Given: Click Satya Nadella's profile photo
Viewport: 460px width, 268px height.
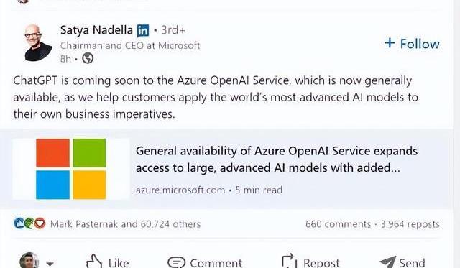Looking at the screenshot, I should coord(38,43).
